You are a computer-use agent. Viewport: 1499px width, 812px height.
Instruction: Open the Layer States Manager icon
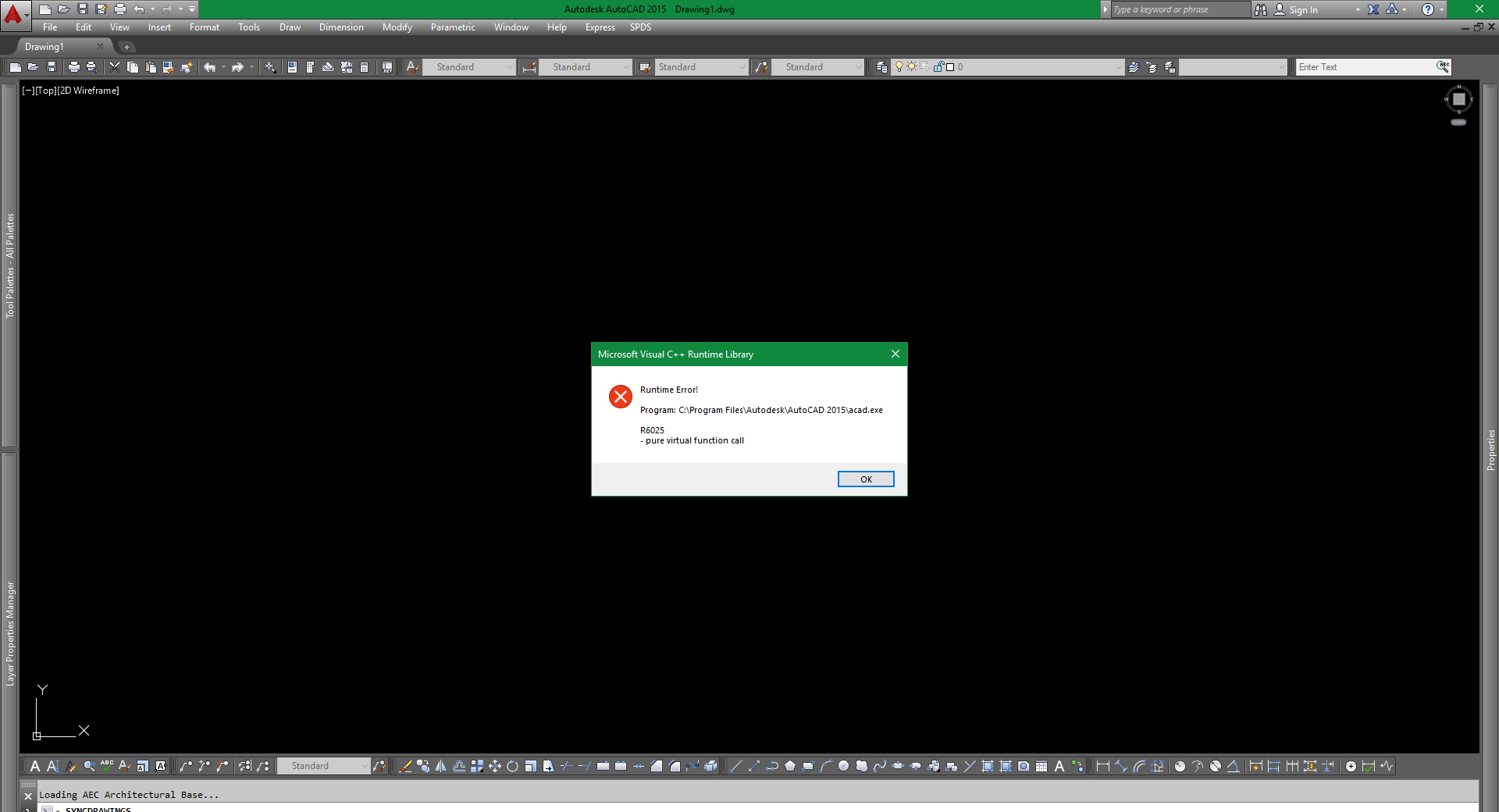click(x=1170, y=67)
